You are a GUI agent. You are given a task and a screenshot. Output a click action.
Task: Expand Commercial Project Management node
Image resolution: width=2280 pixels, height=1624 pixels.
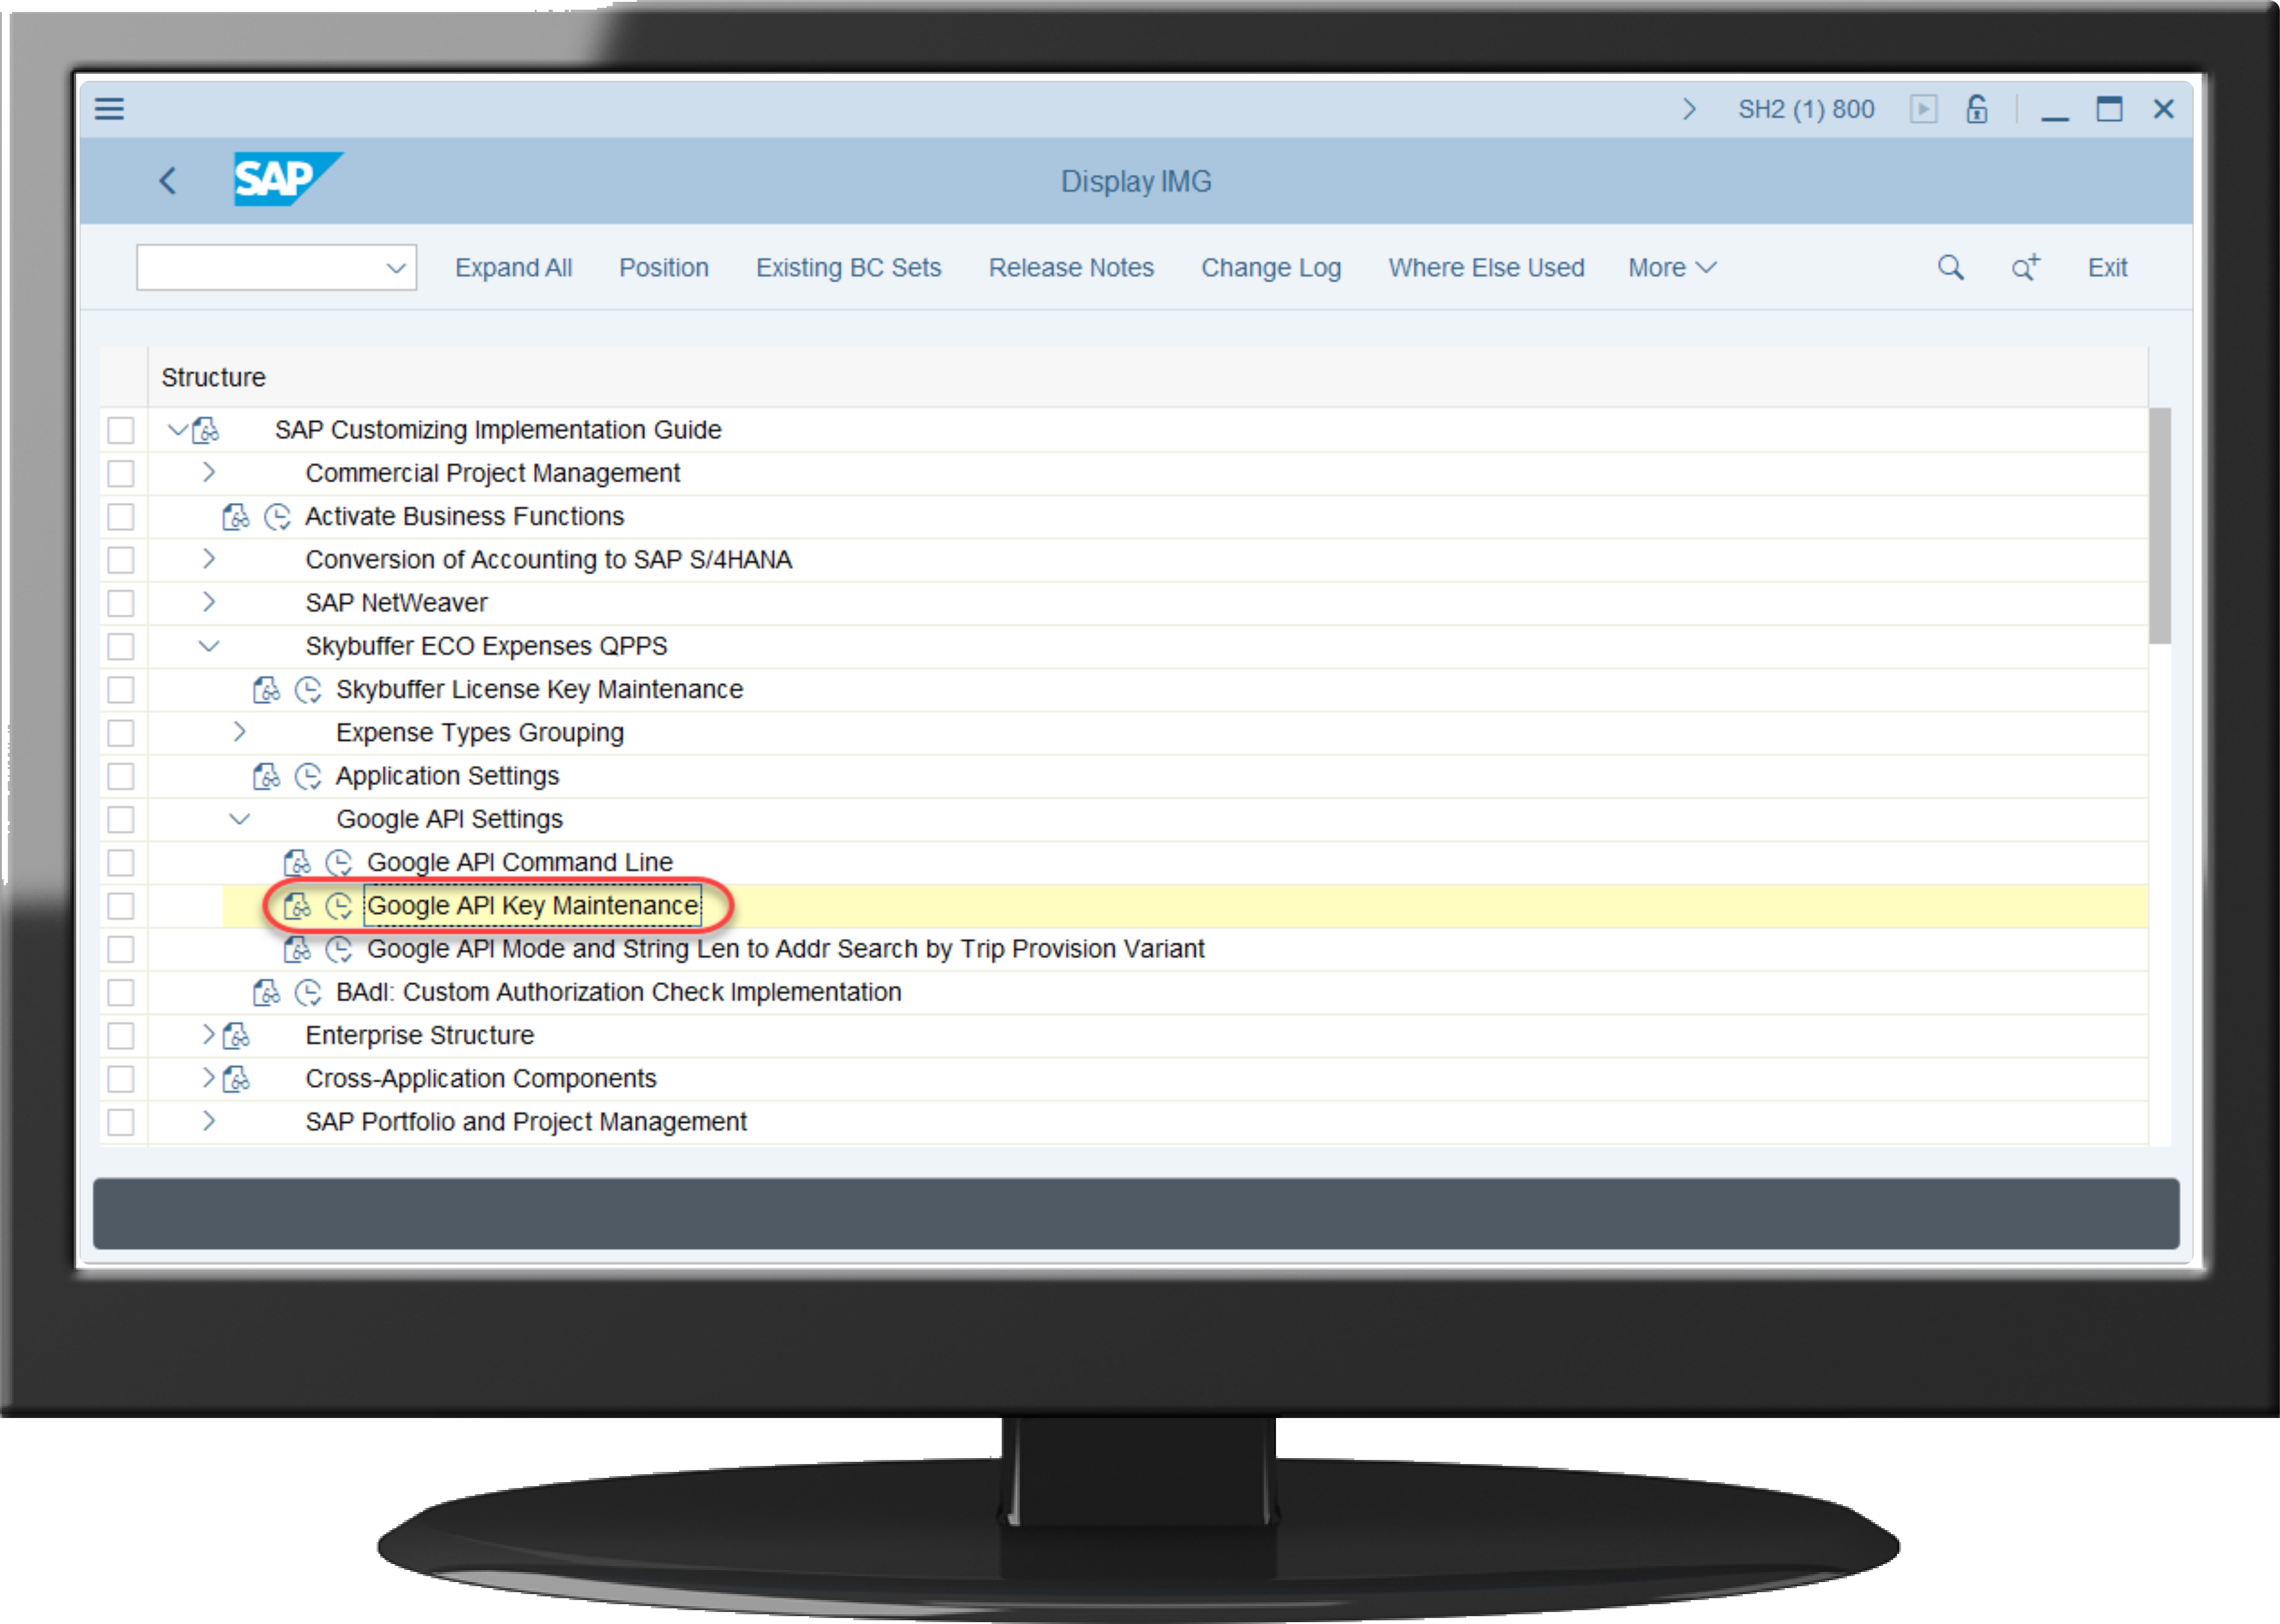[208, 472]
